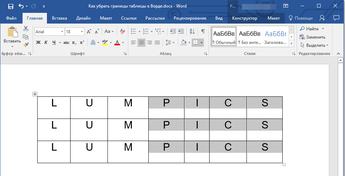Apply yellow text highlight color
The height and width of the screenshot is (176, 345).
tap(105, 42)
